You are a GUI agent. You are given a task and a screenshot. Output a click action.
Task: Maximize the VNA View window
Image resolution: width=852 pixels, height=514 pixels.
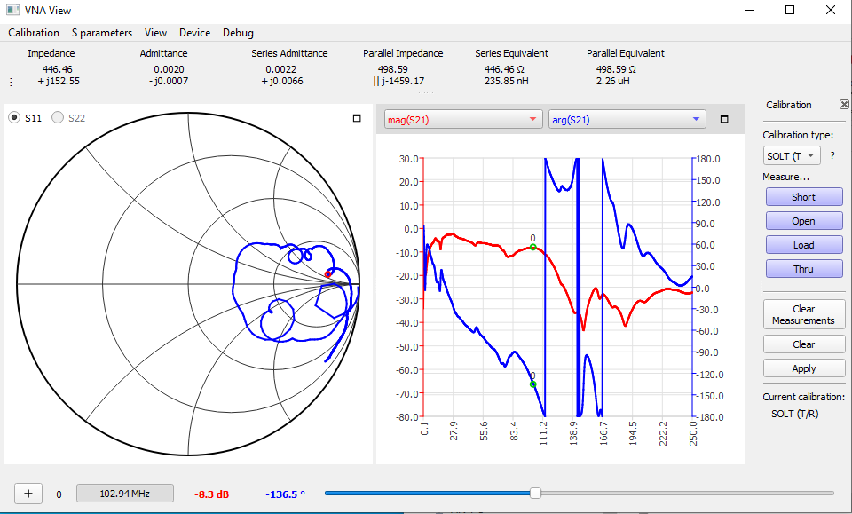tap(790, 10)
